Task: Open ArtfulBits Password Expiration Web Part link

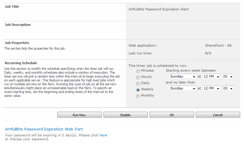Action: click(x=44, y=129)
